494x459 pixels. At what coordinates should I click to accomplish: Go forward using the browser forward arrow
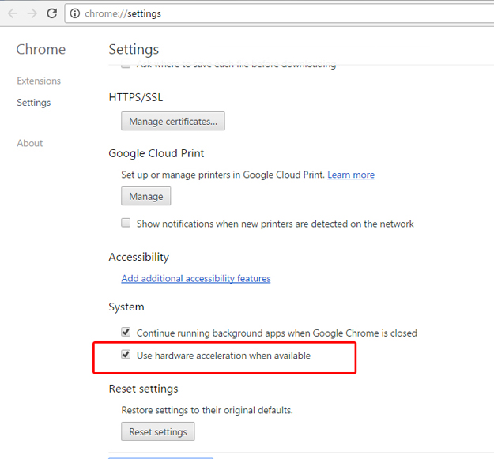click(x=32, y=13)
